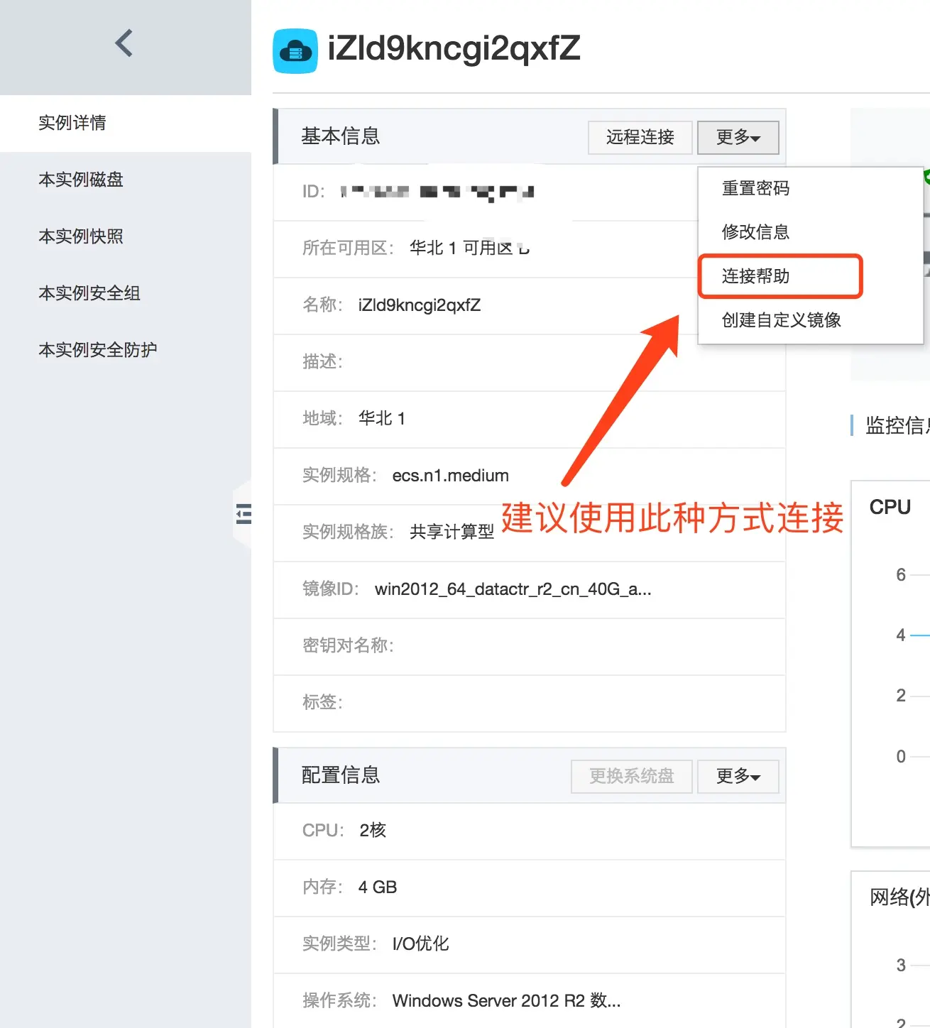Click the back arrow at top left
The image size is (930, 1028).
[x=124, y=43]
